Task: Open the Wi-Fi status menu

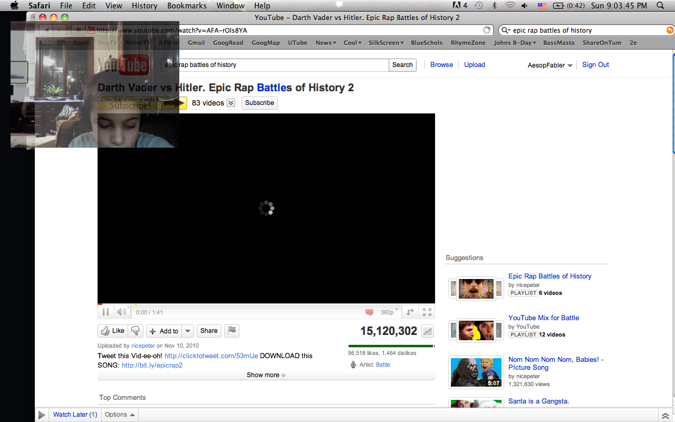Action: pos(510,6)
